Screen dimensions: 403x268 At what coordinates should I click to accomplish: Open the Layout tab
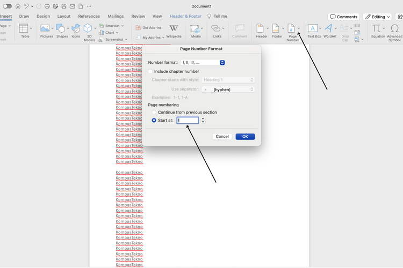[64, 17]
